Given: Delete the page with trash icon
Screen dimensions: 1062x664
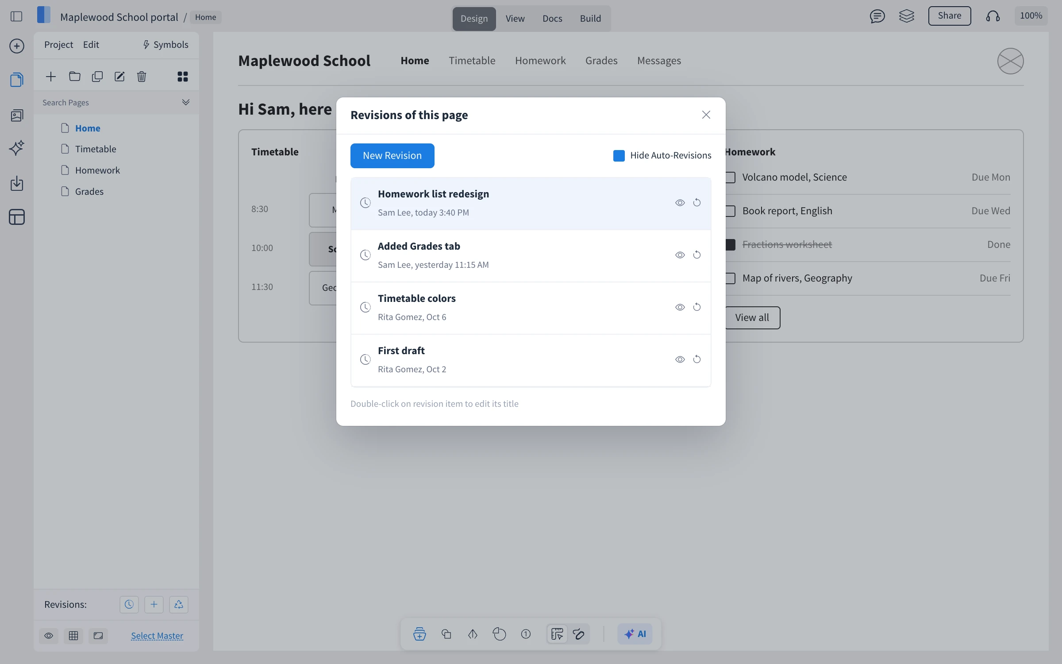Looking at the screenshot, I should (142, 77).
